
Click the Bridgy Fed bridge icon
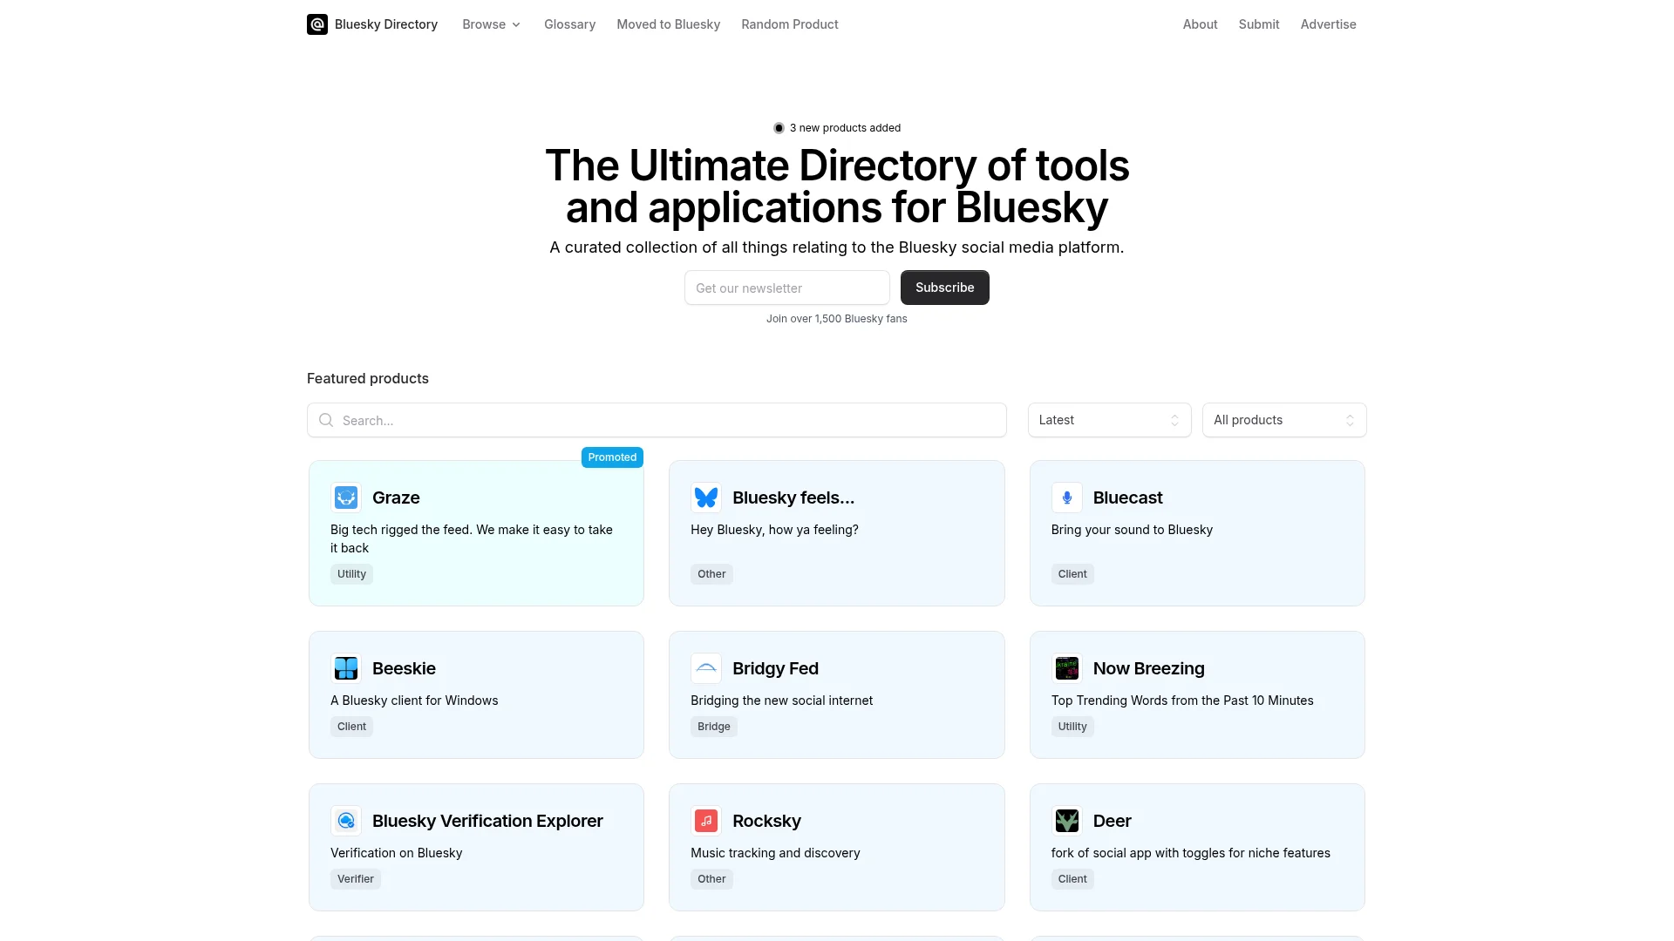(x=706, y=668)
